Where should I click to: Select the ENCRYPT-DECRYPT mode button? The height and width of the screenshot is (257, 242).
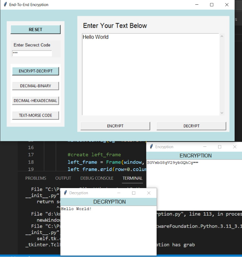tap(36, 71)
